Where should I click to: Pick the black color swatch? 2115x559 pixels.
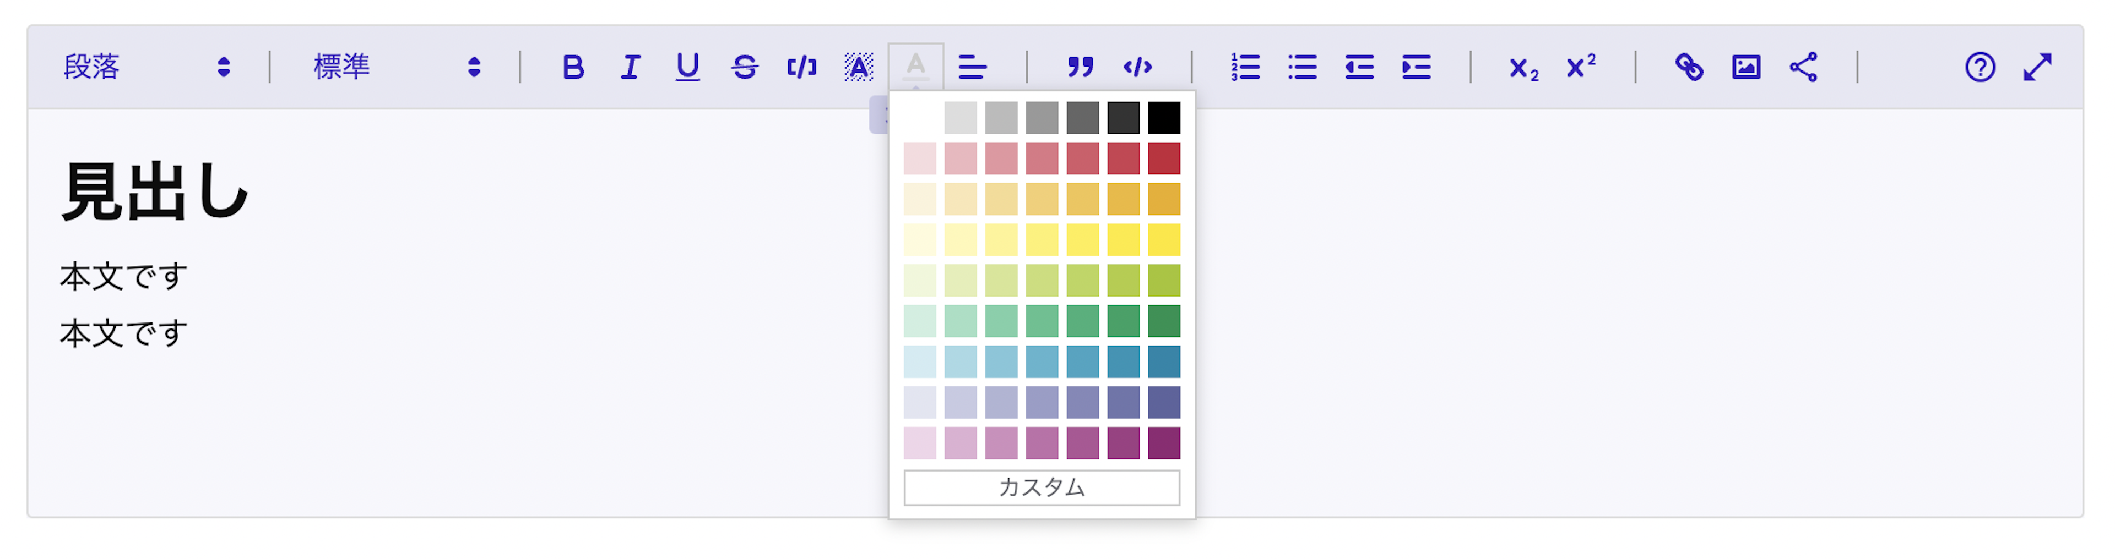coord(1164,117)
